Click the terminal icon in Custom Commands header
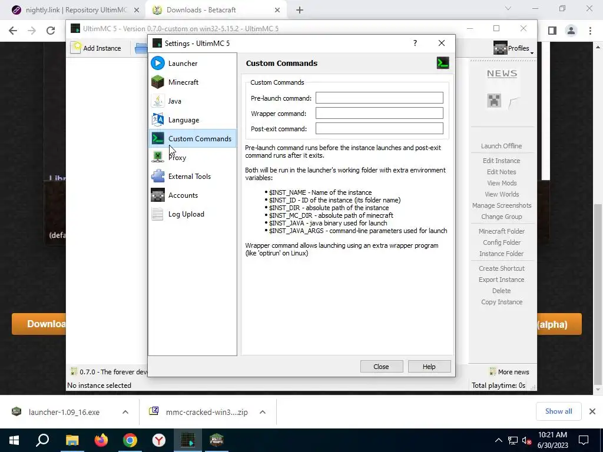603x452 pixels. pyautogui.click(x=443, y=63)
